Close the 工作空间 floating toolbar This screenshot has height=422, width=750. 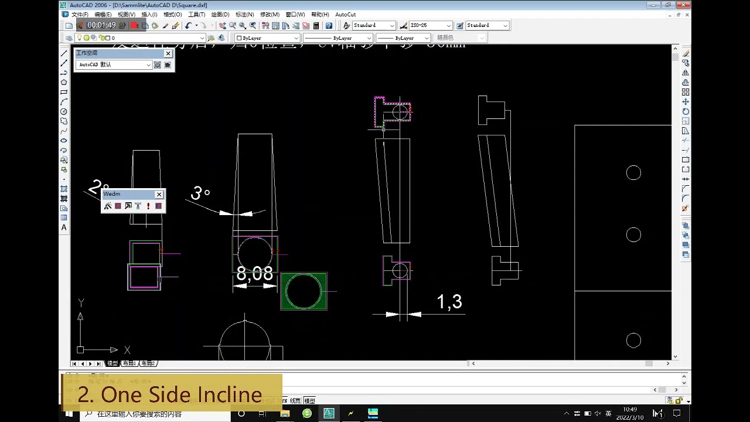click(168, 53)
